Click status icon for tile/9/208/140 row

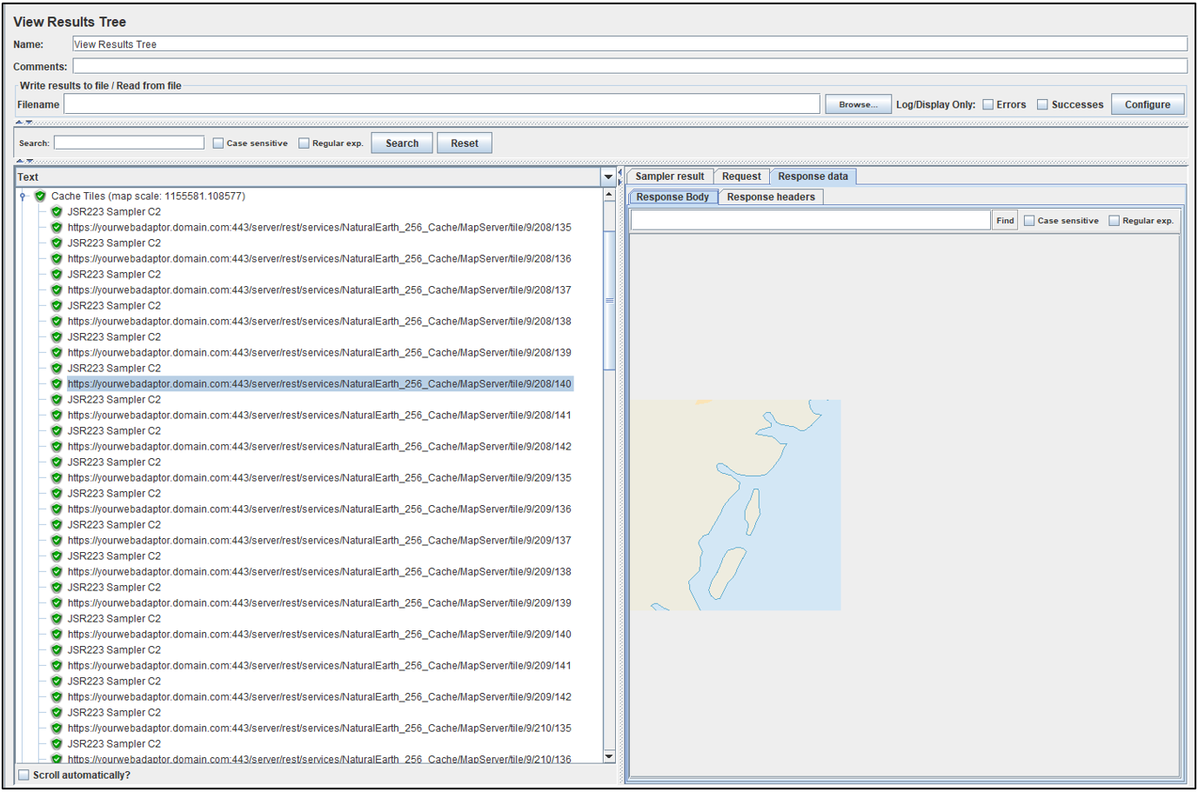pyautogui.click(x=57, y=384)
